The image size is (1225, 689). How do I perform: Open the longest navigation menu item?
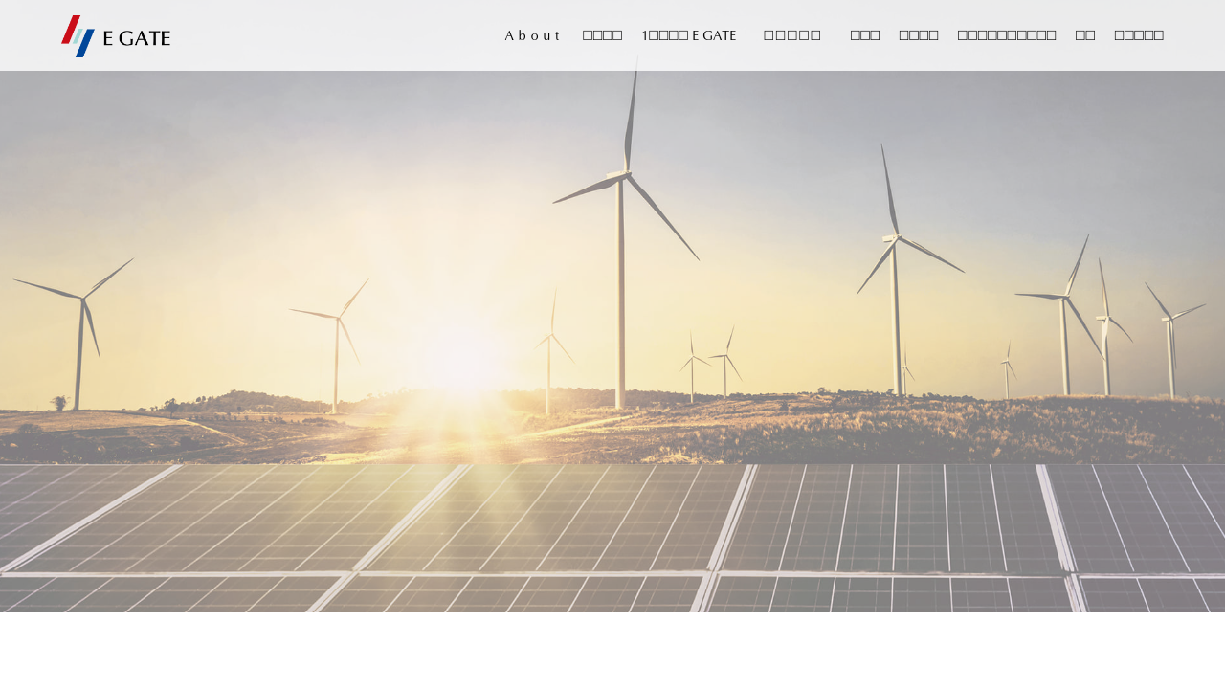click(1006, 35)
